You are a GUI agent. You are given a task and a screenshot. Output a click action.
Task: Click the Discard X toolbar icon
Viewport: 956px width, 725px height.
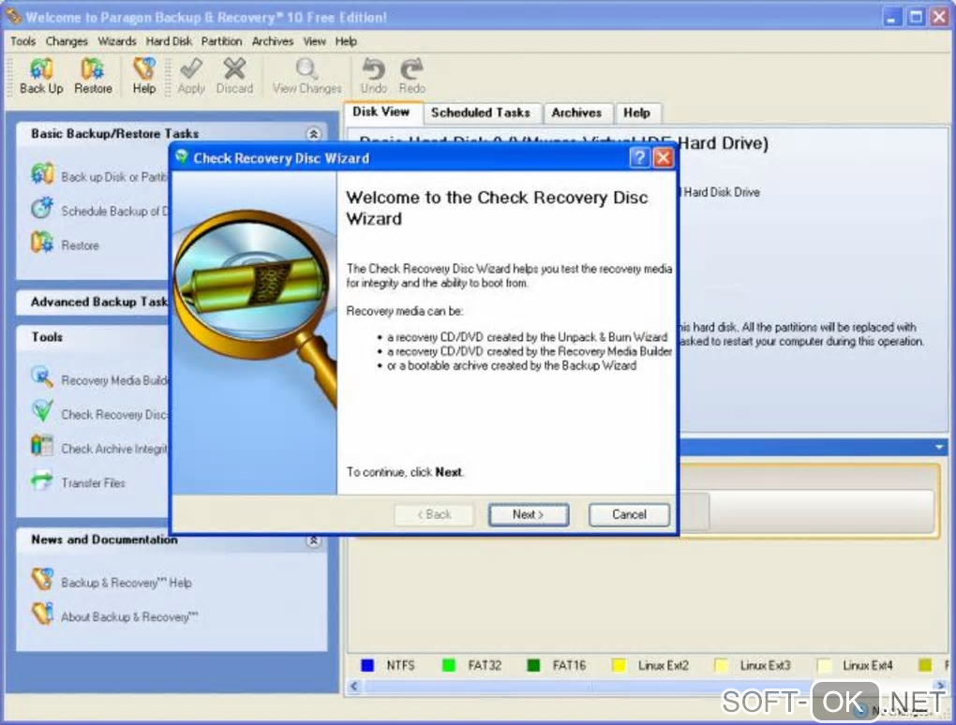234,68
